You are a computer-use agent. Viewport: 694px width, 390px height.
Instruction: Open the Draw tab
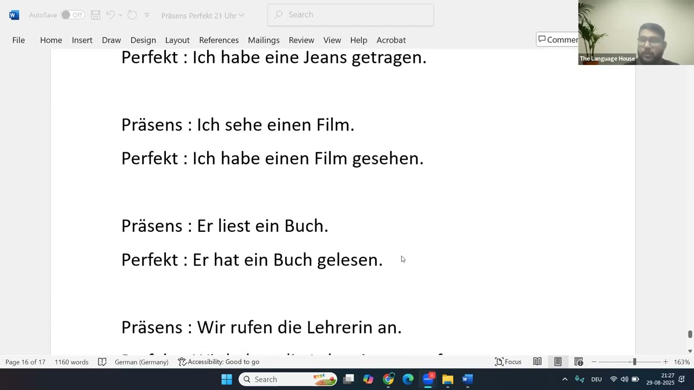pyautogui.click(x=111, y=40)
